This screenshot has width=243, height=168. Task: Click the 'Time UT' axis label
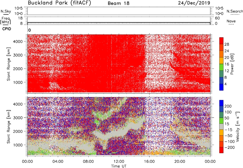119,166
